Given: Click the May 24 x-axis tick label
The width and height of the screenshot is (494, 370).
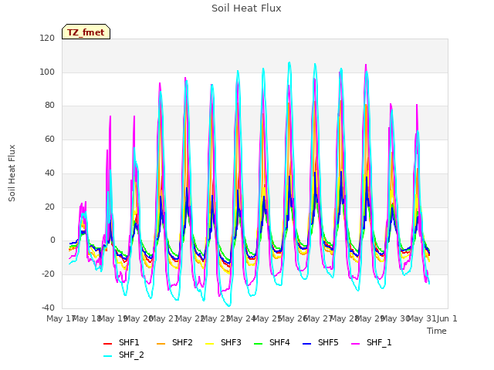Looking at the screenshot, I should 241,318.
